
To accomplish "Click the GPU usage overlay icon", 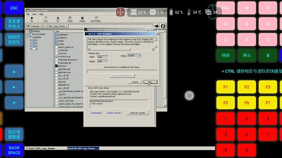I will [152, 12].
